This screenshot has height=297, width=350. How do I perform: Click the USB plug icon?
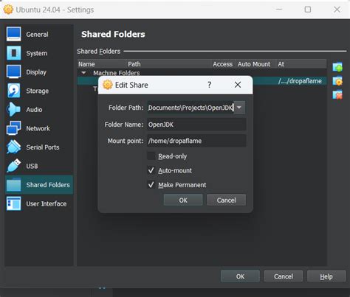pos(14,166)
